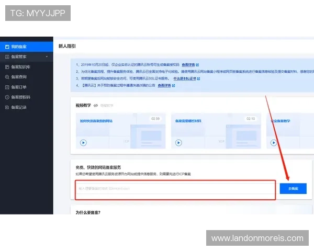Viewport: 314px width, 251px height.
Task: Click the blue 去备案 button
Action: (x=293, y=189)
